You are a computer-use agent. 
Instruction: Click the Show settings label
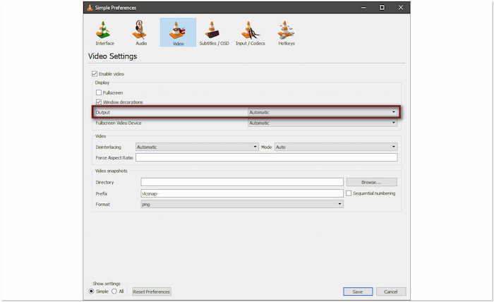107,284
